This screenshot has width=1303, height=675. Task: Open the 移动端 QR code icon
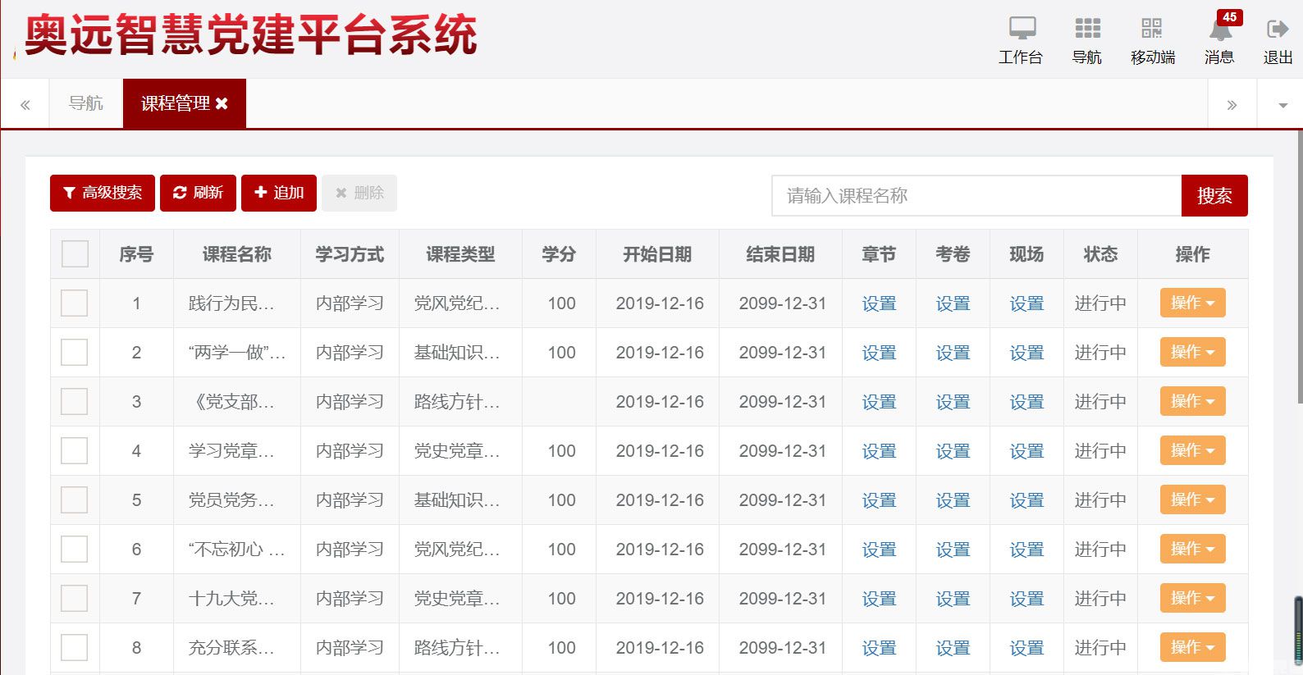(1152, 40)
